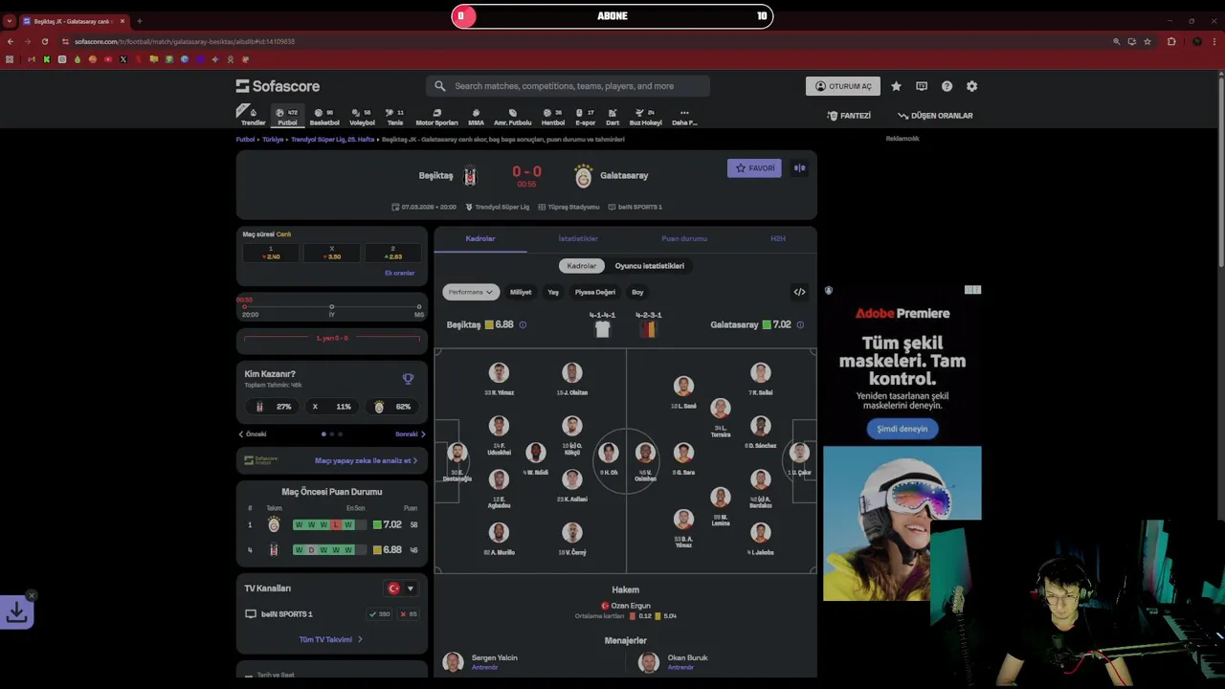
Task: Click Galatasaray rating info icon
Action: pyautogui.click(x=800, y=324)
